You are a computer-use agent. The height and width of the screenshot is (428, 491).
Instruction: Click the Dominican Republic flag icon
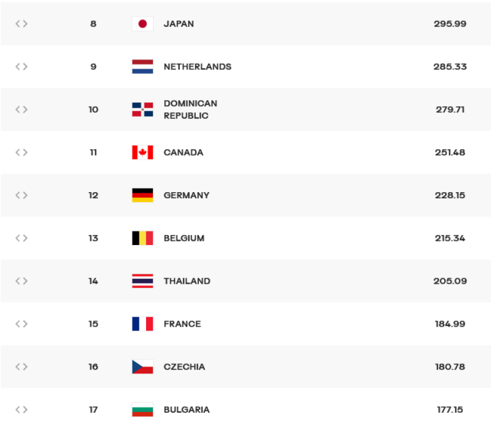coord(142,110)
